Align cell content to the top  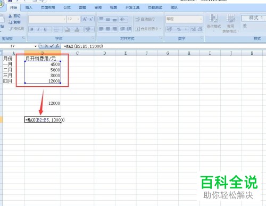point(101,19)
